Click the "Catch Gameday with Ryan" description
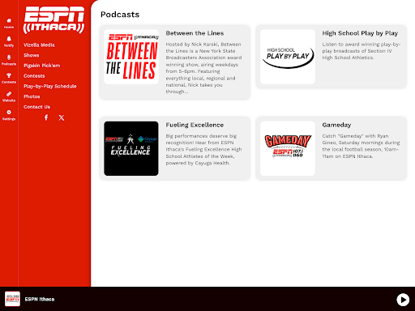Viewport: 415px width, 311px height. [361, 146]
